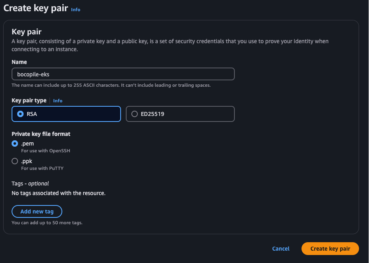Open Info link next to Key pair type

[x=58, y=101]
